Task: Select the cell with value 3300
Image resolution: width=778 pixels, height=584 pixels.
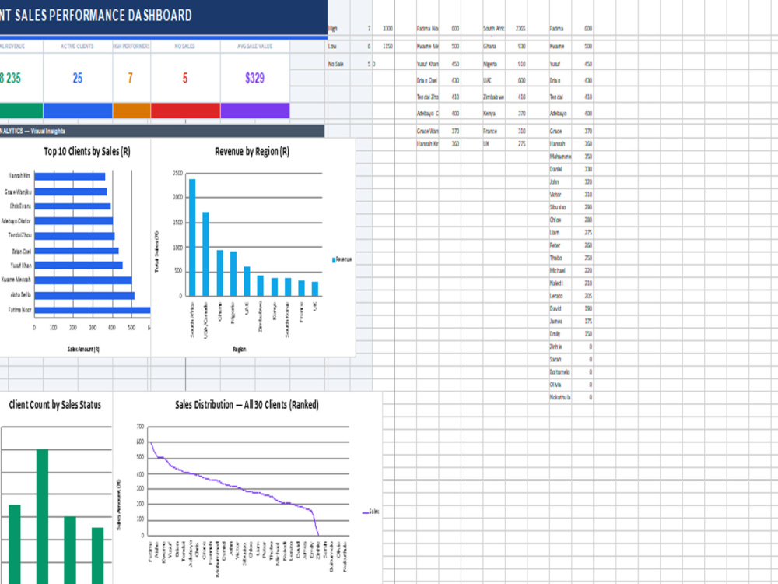Action: (384, 29)
